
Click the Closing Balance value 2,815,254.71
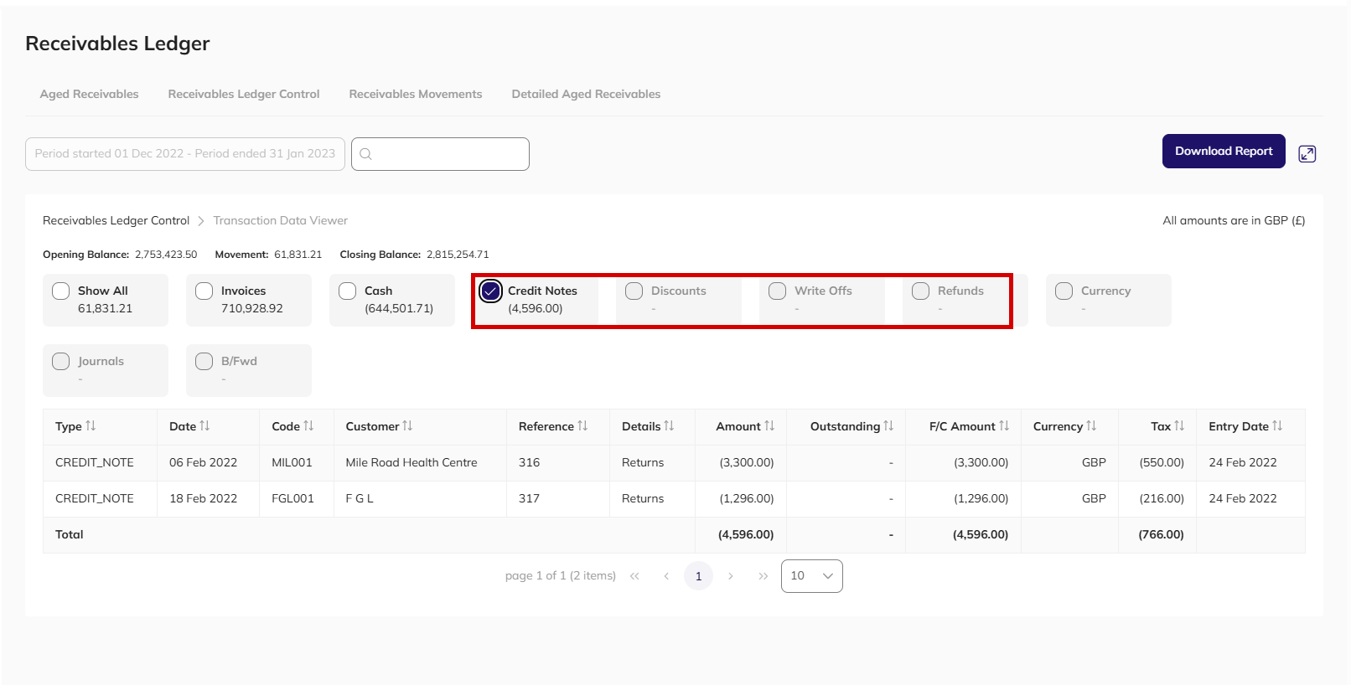coord(458,255)
